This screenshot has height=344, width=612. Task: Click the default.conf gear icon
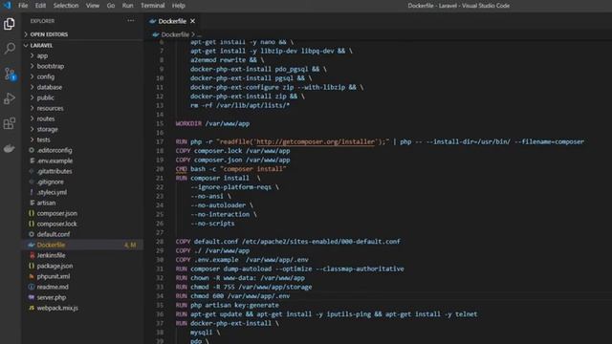tap(32, 234)
